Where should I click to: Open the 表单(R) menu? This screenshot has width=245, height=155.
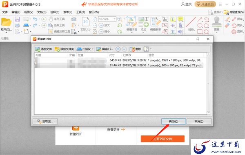click(x=68, y=12)
